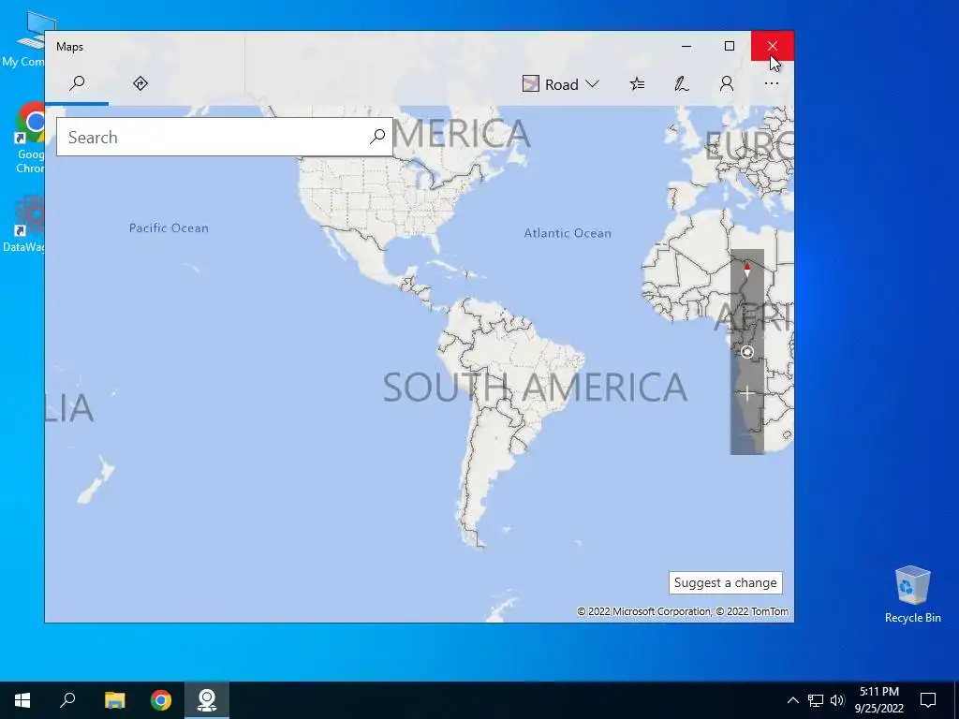The width and height of the screenshot is (959, 719).
Task: Zoom out with the minus control
Action: tap(746, 434)
